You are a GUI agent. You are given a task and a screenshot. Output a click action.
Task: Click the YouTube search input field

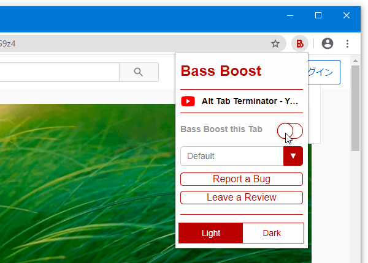59,72
